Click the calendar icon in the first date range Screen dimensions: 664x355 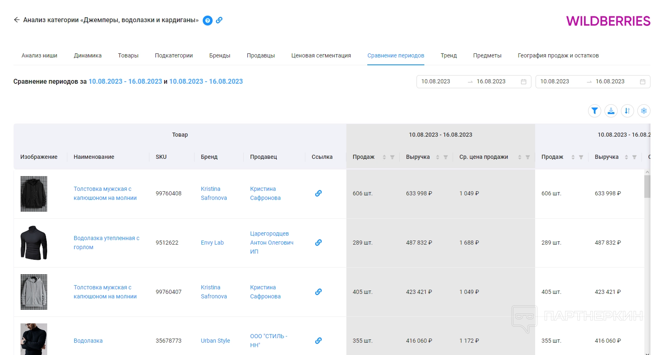524,82
